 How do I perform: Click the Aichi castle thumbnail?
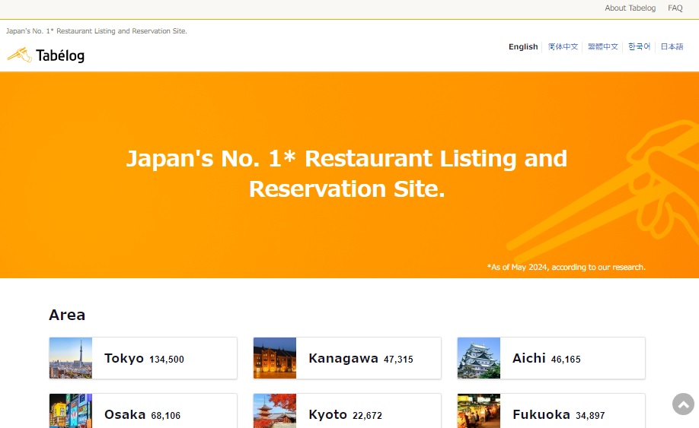tap(479, 358)
